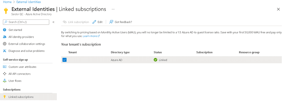Sort by the Tenant column header
The height and width of the screenshot is (103, 285).
[73, 52]
